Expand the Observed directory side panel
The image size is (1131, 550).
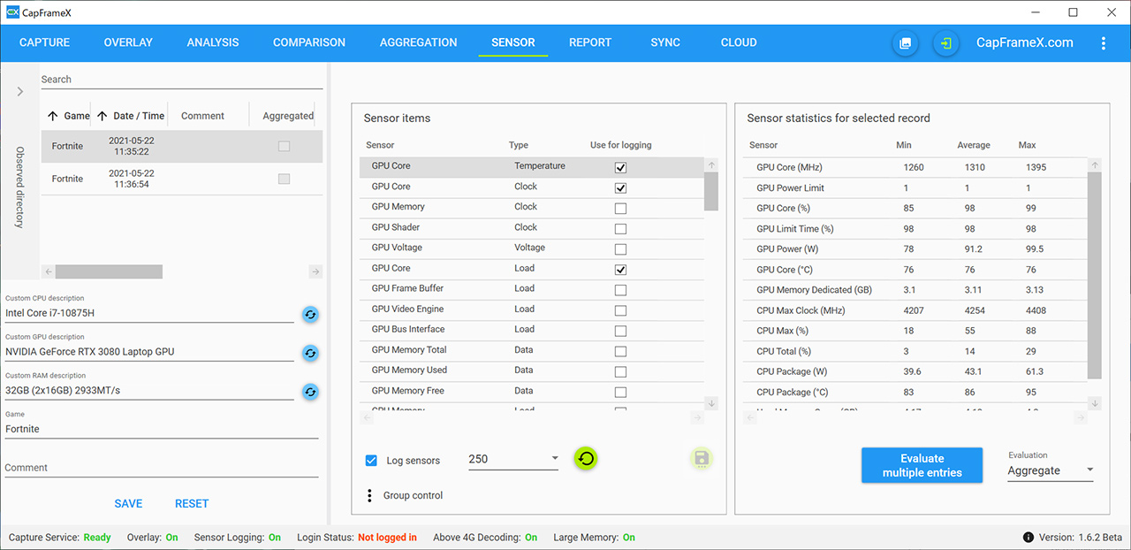click(x=19, y=92)
